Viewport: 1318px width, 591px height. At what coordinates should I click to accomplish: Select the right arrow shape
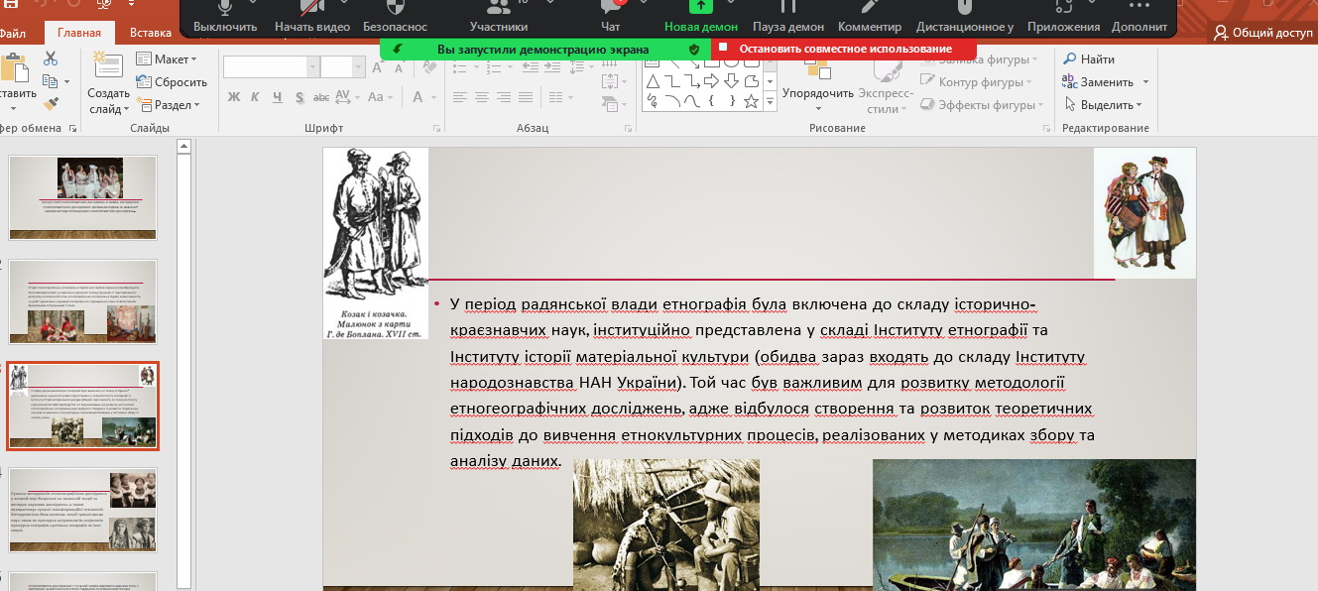tap(711, 80)
